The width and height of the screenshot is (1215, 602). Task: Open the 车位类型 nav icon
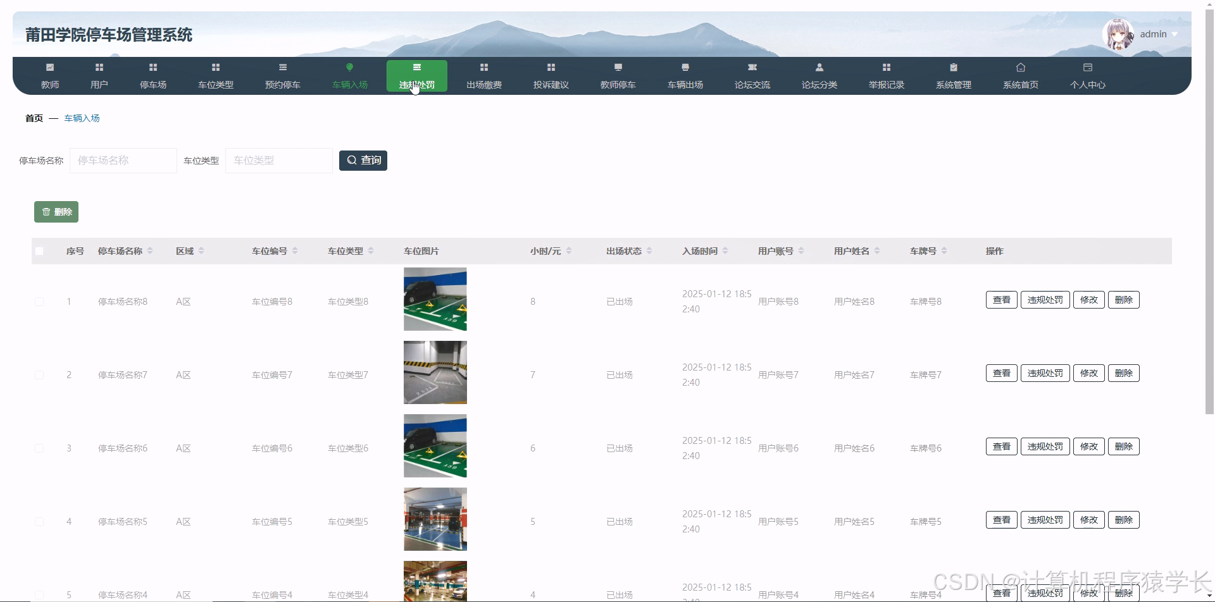[x=216, y=67]
